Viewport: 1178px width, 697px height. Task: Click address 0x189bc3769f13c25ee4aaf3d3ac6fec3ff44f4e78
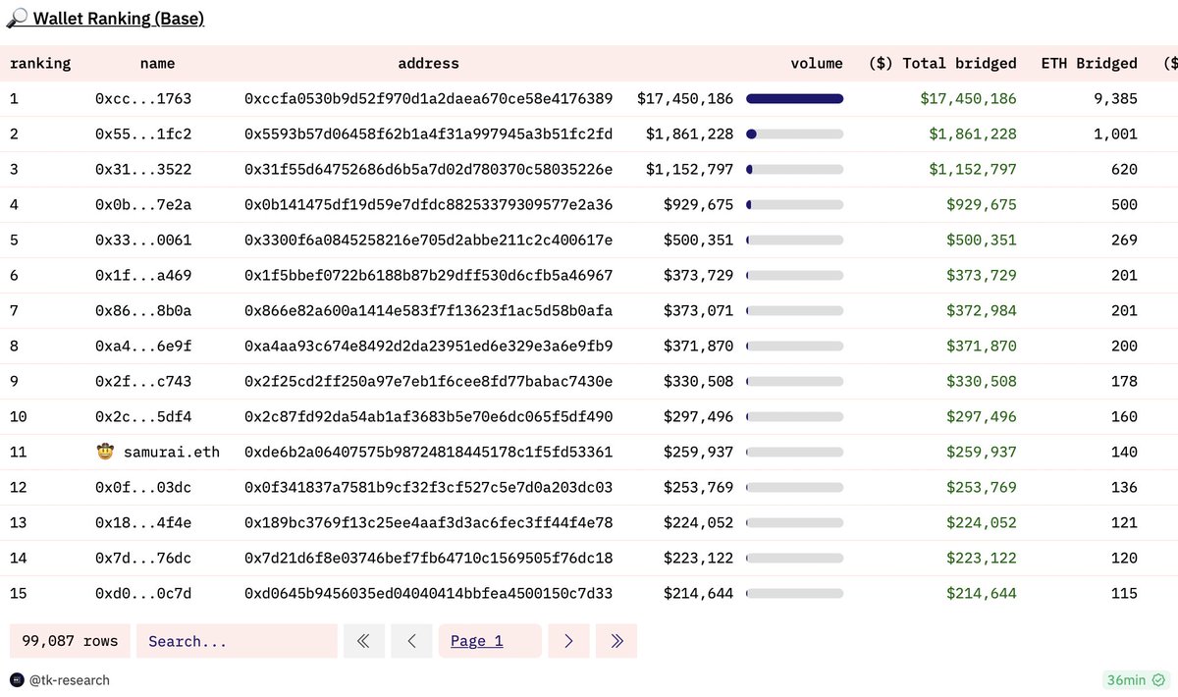click(428, 522)
